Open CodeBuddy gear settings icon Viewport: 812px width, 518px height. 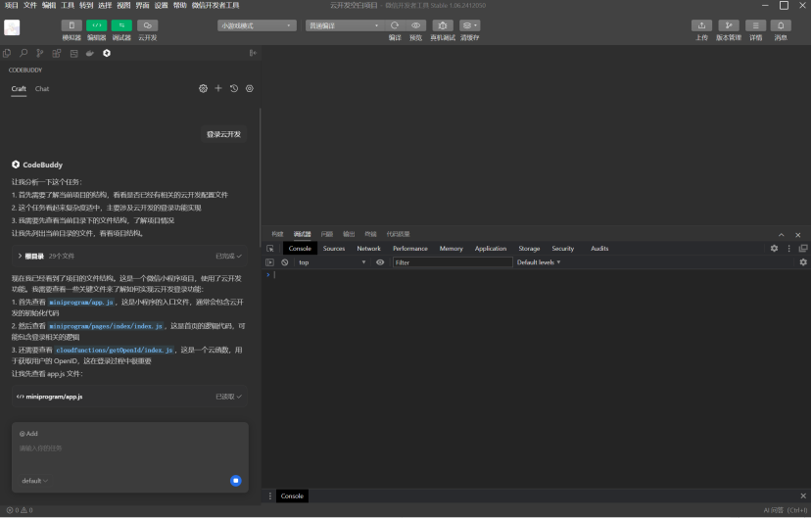203,88
